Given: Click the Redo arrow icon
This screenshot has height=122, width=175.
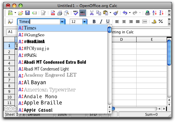Looking at the screenshot, I should coord(135,13).
